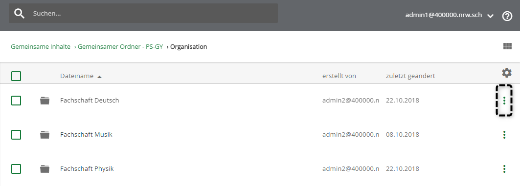Click folder icon of Fachschaft Physik
Viewport: 520px width, 186px height.
click(45, 169)
